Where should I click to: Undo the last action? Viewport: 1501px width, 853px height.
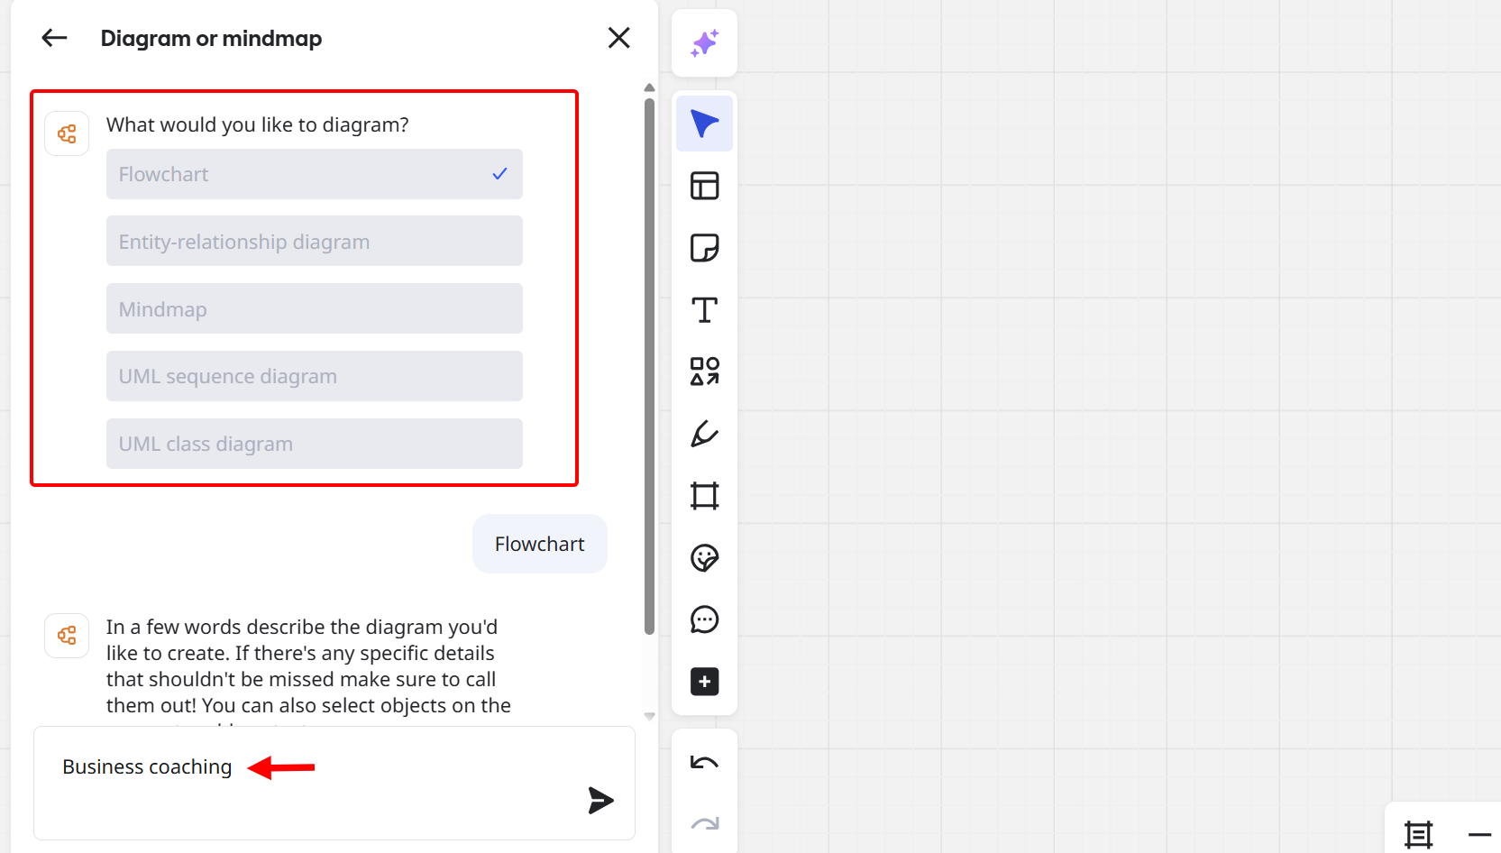click(704, 763)
